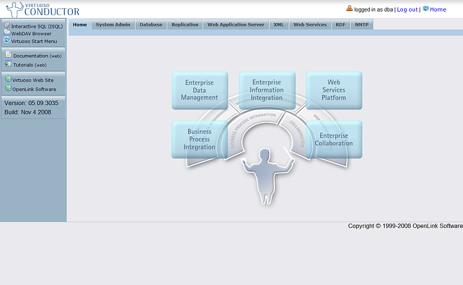Open the WebDAV Browser link
The image size is (463, 285).
coord(31,34)
